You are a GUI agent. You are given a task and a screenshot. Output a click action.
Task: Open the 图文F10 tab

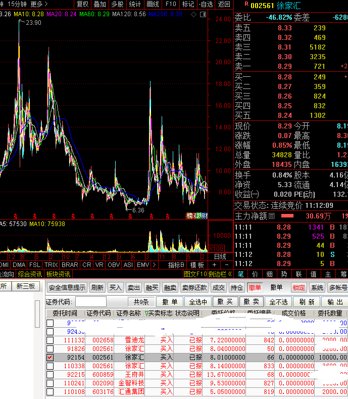195,274
